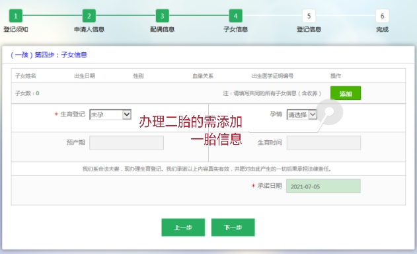Click the 操作 column header
This screenshot has width=417, height=254.
(x=336, y=76)
